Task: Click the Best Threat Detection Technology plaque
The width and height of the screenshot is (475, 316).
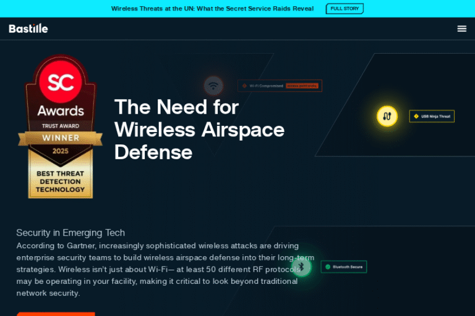Action: coord(60,181)
